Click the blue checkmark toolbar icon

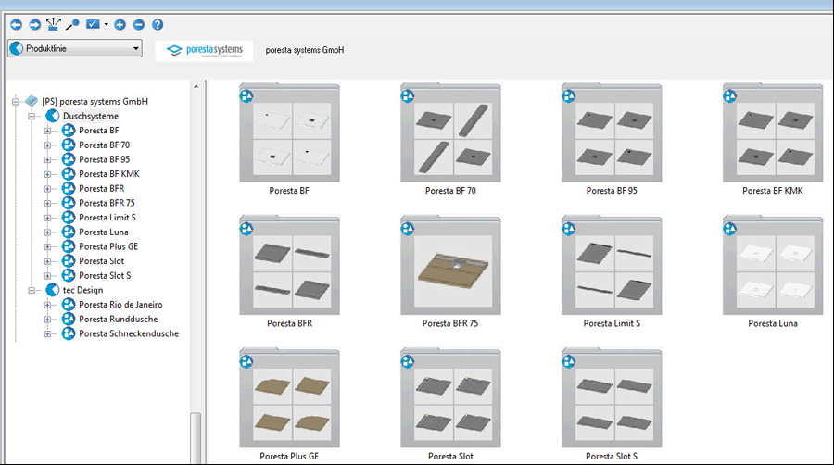tap(93, 24)
